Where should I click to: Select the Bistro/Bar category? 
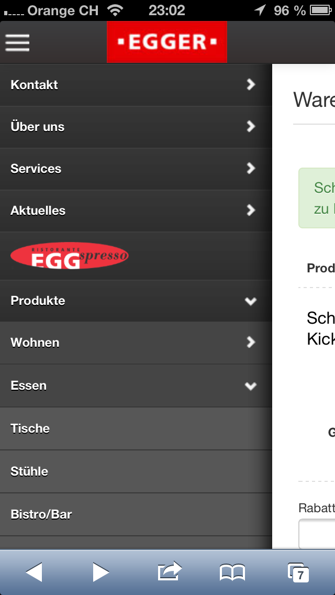click(136, 514)
